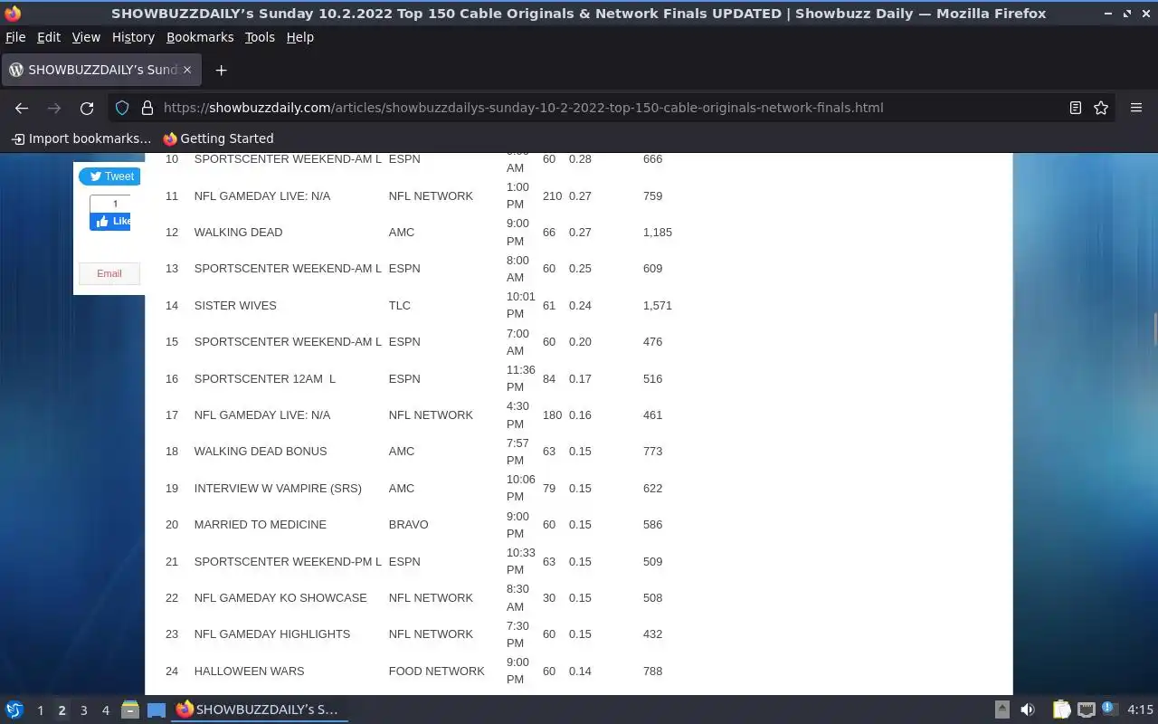Bookmark this page with star icon
The image size is (1158, 724).
(x=1101, y=108)
